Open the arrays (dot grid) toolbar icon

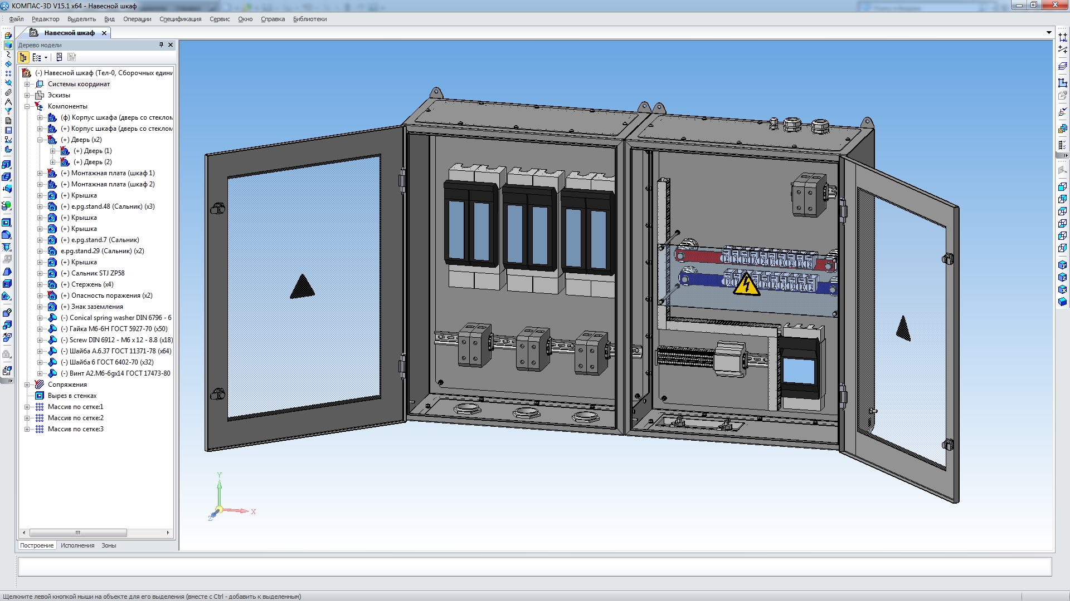tap(8, 73)
